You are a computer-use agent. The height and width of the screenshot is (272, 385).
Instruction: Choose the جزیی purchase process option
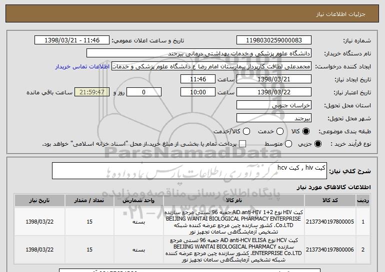(317, 144)
